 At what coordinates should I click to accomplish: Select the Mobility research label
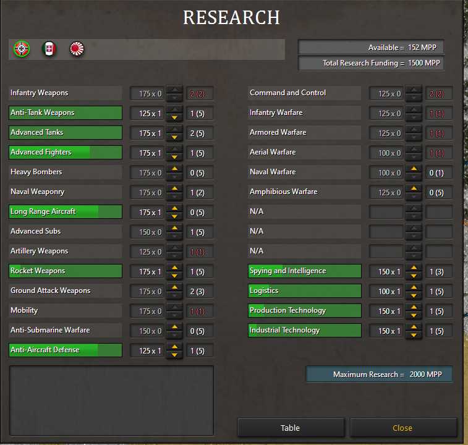[x=66, y=310]
